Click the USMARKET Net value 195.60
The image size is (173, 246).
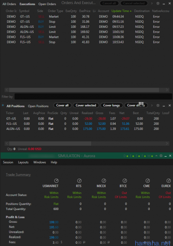[x=54, y=227]
